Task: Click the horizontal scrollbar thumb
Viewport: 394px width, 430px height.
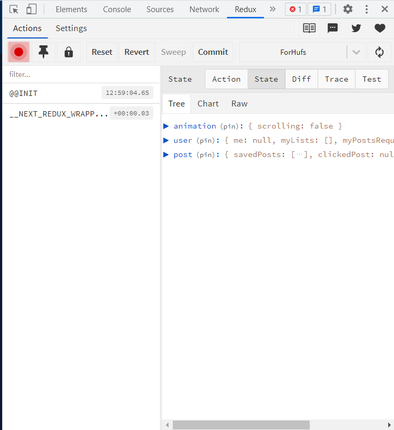Action: [241, 425]
